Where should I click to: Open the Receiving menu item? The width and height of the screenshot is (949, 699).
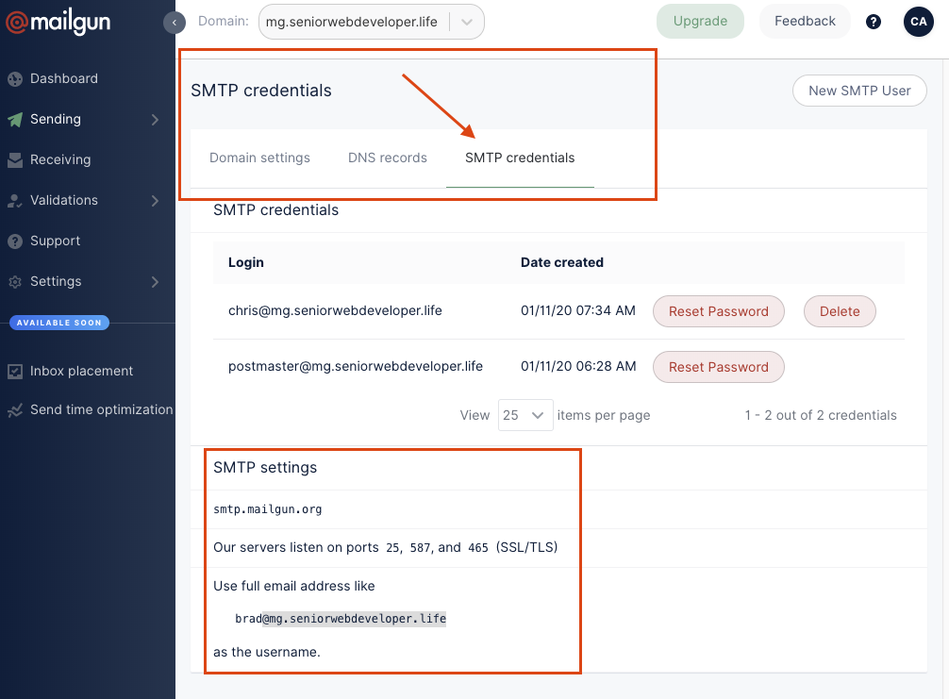click(60, 159)
